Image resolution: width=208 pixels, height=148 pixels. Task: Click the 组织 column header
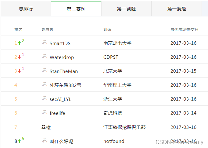107,29
